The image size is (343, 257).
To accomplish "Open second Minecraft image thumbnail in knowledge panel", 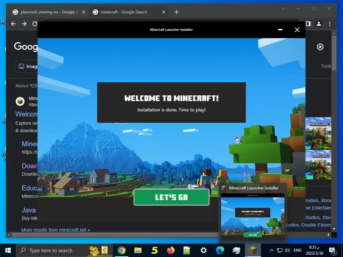I will (318, 165).
